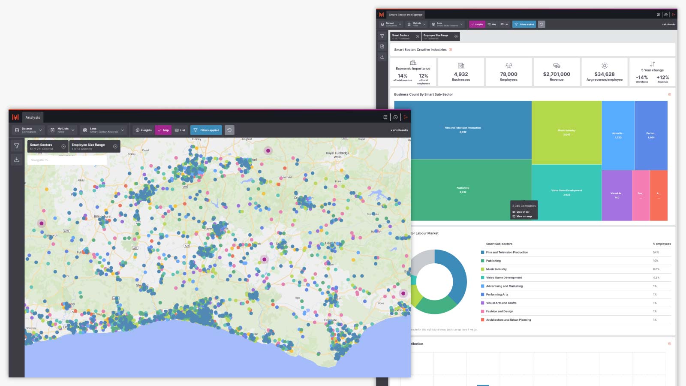Focus the Navigate to search field on map
The image size is (686, 386).
[x=67, y=160]
